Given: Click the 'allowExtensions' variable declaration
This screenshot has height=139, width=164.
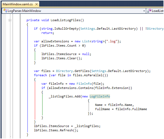Looking at the screenshot, I should tap(55, 41).
